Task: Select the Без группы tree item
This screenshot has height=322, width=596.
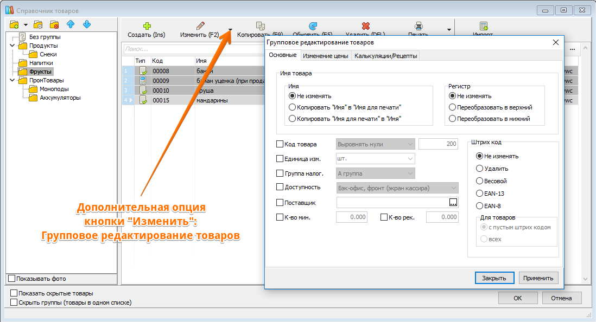Action: [x=45, y=37]
